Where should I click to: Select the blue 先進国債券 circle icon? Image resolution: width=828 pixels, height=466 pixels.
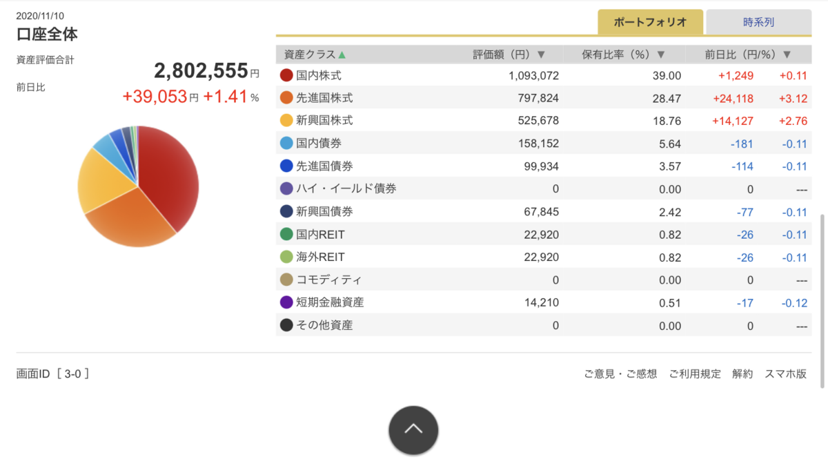[x=286, y=166]
